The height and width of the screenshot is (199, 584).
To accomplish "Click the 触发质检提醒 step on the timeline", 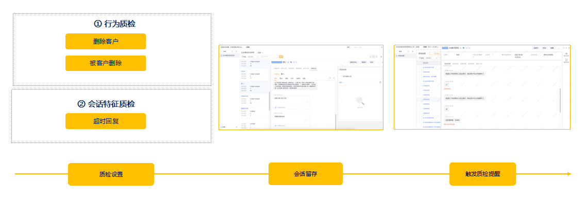I will point(482,174).
